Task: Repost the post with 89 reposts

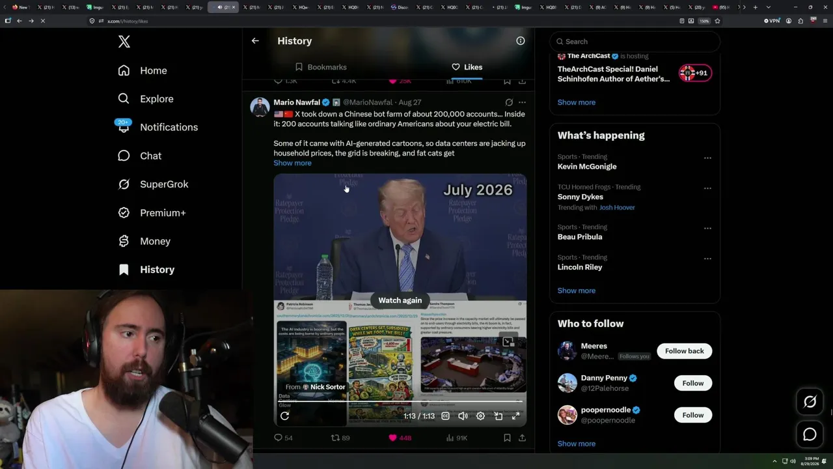Action: tap(340, 438)
